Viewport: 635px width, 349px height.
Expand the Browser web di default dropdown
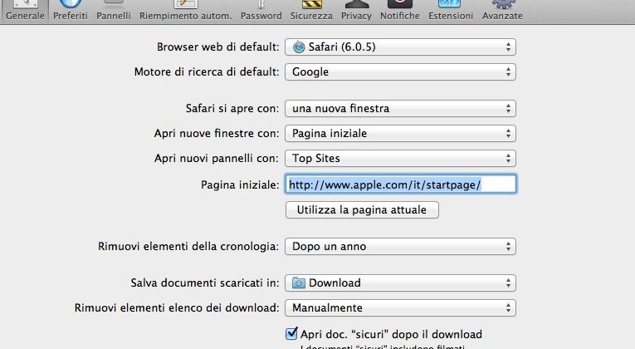pyautogui.click(x=400, y=47)
